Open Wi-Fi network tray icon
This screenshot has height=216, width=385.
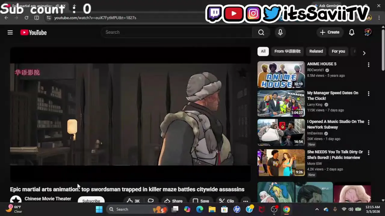344,209
